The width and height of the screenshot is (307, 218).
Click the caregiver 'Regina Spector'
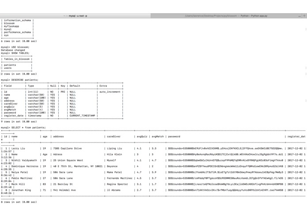point(117,184)
